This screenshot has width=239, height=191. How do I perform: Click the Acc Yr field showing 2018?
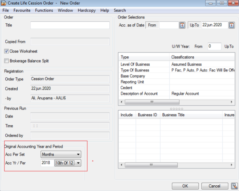46,163
